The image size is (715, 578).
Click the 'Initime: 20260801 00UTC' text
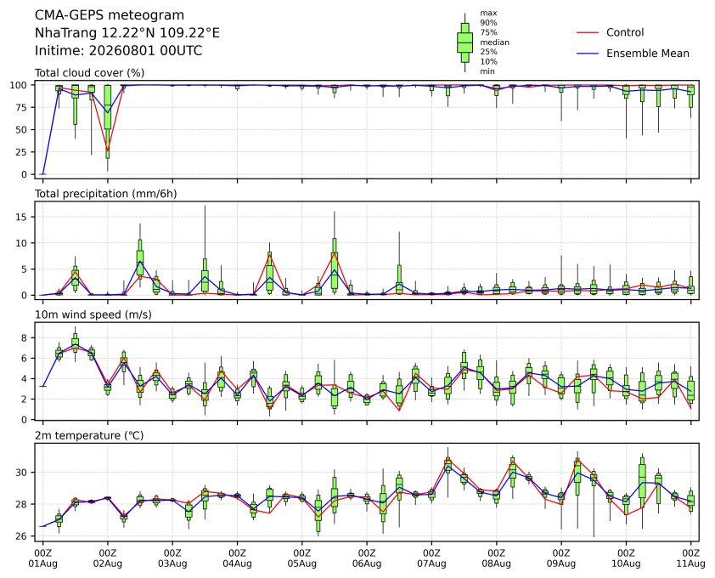119,50
